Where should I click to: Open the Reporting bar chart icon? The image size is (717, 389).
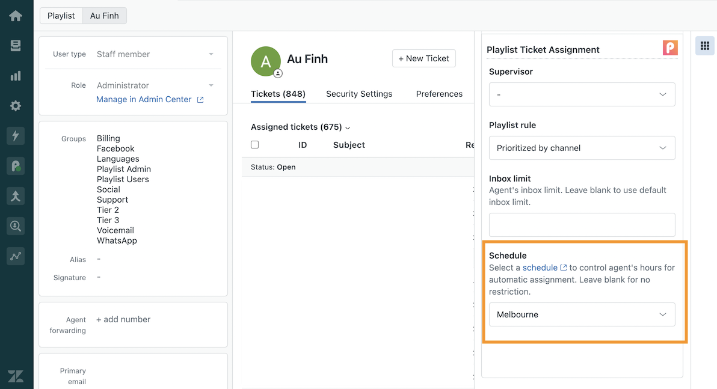tap(16, 76)
